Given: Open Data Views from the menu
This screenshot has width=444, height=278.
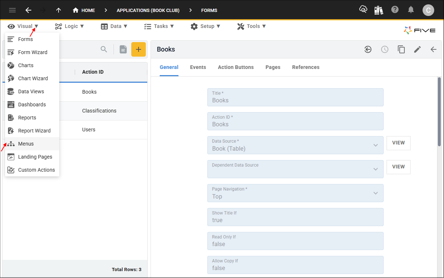Looking at the screenshot, I should [32, 91].
